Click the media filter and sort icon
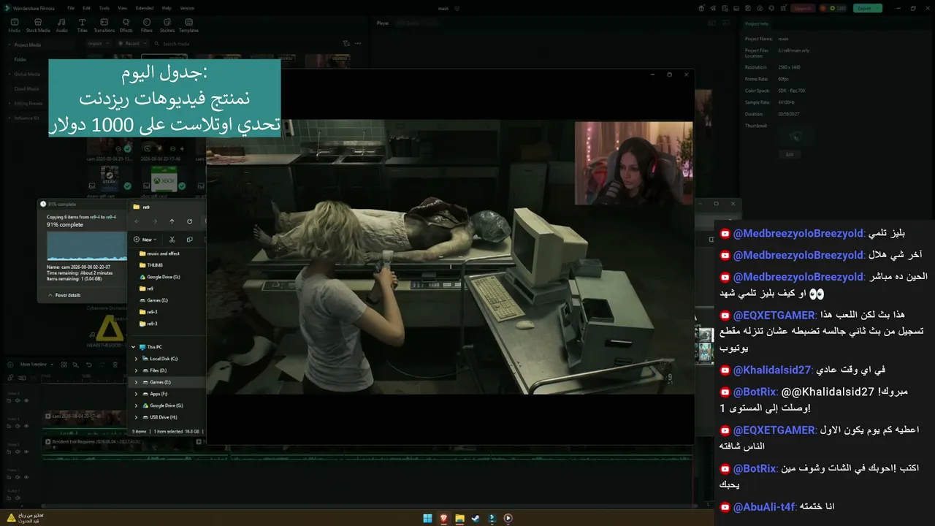This screenshot has height=526, width=935. [346, 44]
